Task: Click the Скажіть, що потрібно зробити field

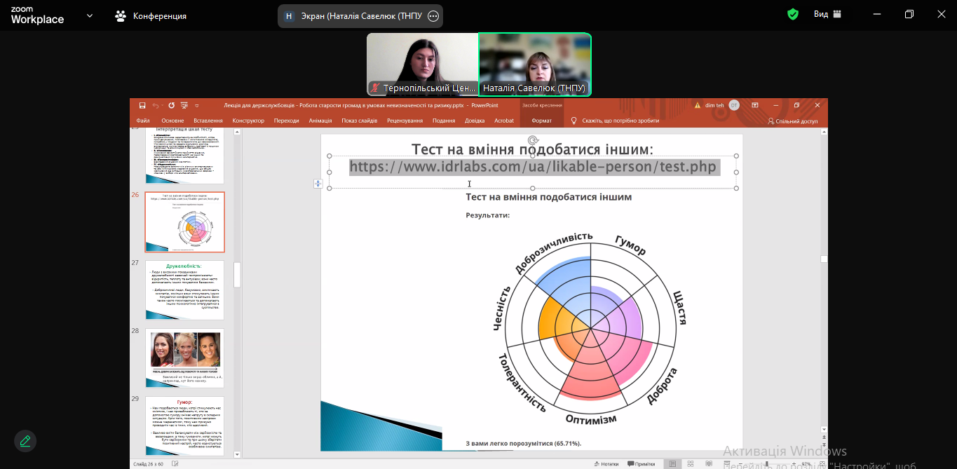Action: [620, 121]
